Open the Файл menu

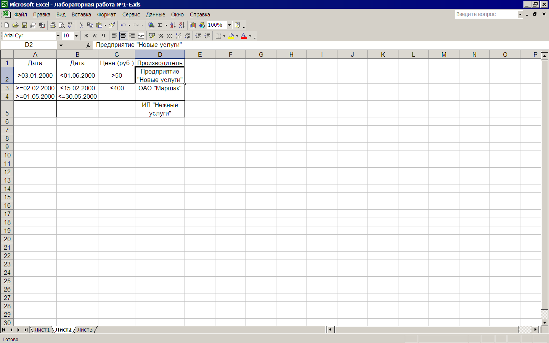21,14
